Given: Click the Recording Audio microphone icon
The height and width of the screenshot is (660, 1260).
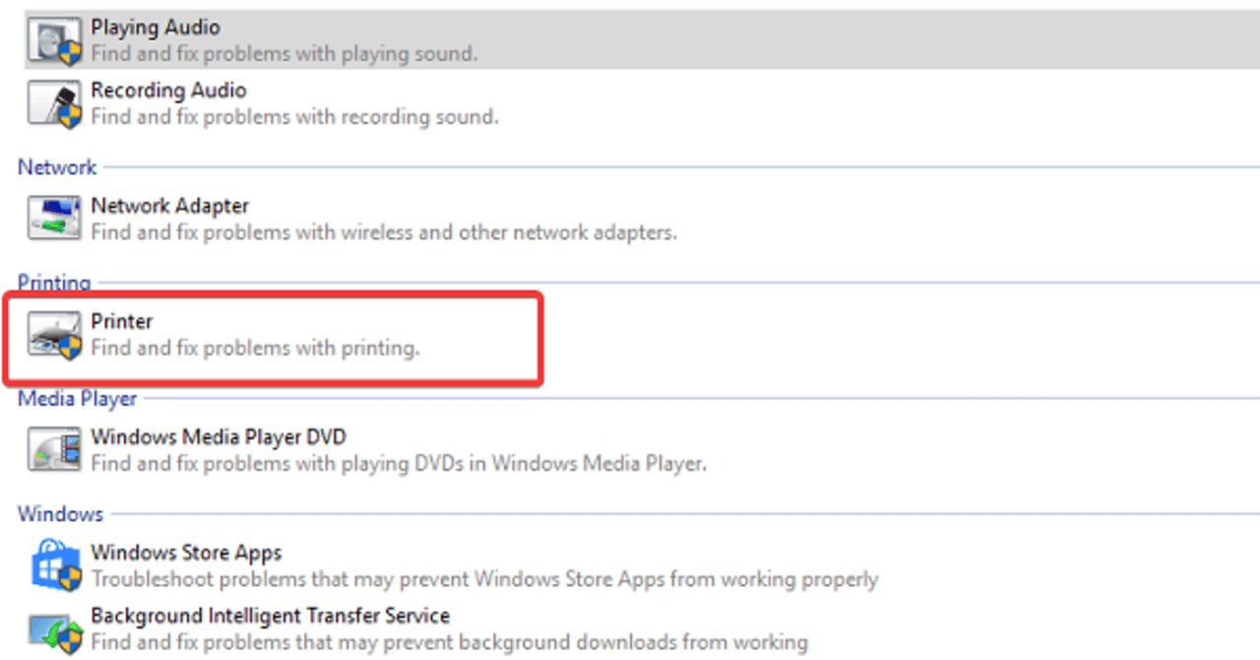Looking at the screenshot, I should 54,103.
